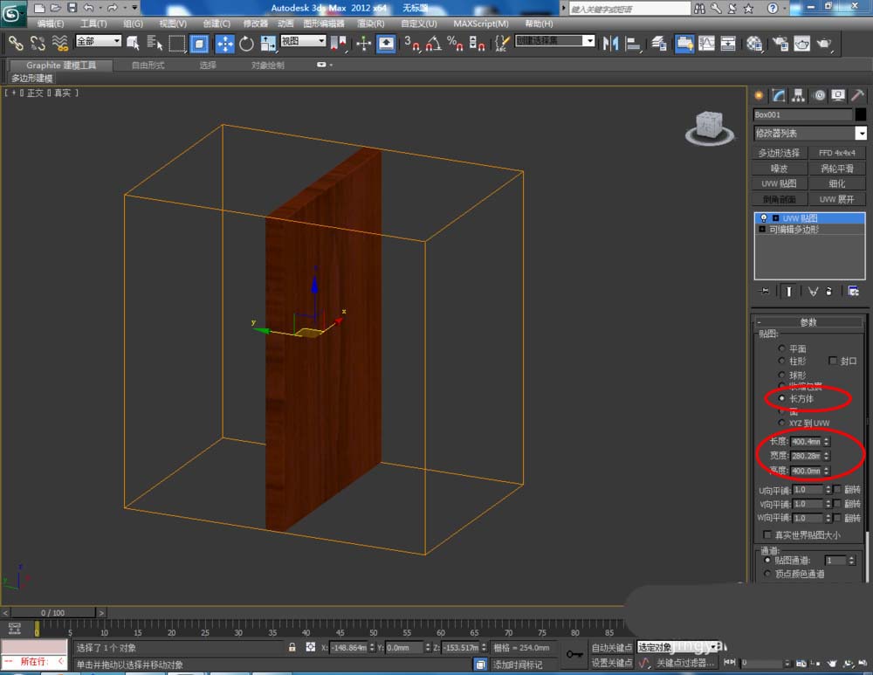Open the 全部 selection filter dropdown
873x675 pixels.
99,41
